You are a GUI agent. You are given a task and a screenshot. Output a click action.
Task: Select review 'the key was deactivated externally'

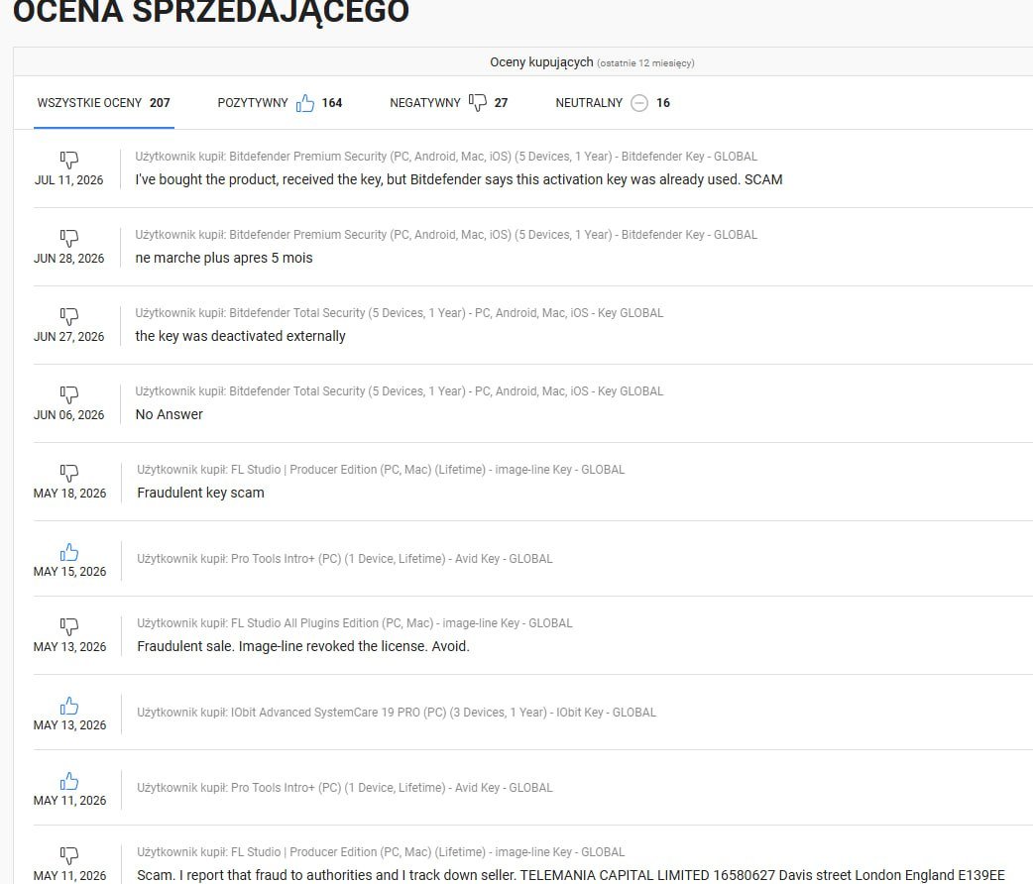click(241, 337)
